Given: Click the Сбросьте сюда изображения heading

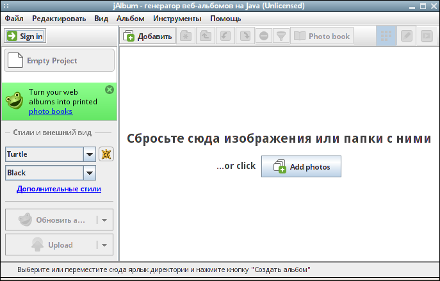Looking at the screenshot, I should pos(279,138).
